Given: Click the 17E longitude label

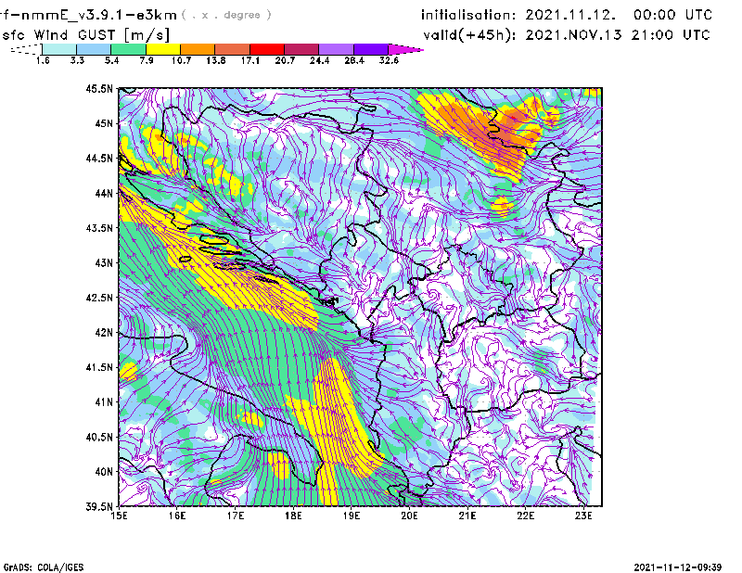Looking at the screenshot, I should click(x=236, y=516).
